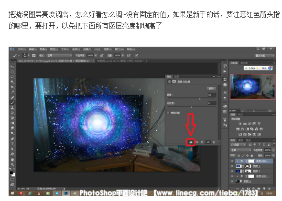
Task: Select the Elliptical Marquee tool
Action: coord(12,72)
